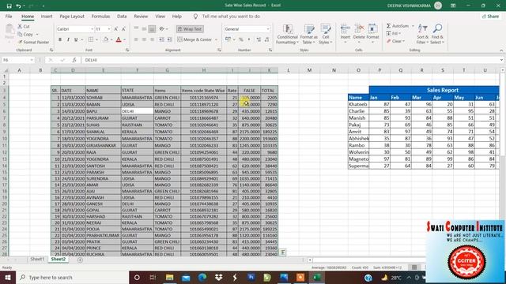Image resolution: width=506 pixels, height=284 pixels.
Task: Open the Borders tool
Action: pos(91,39)
